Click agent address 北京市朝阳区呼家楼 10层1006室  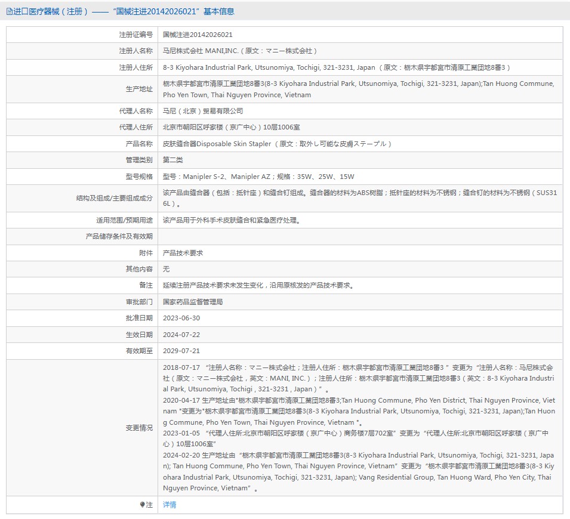coord(232,127)
